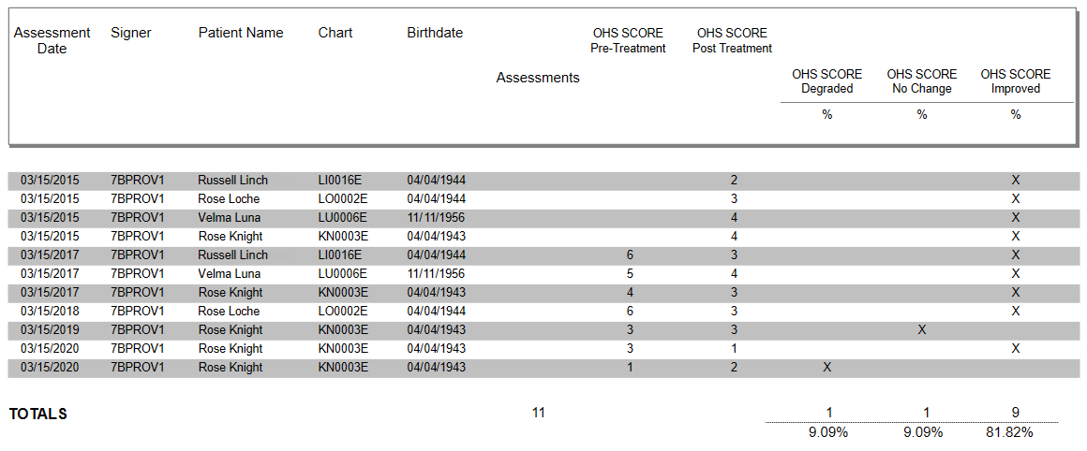Viewport: 1087px width, 451px height.
Task: Select the OHS SCORE No Change header
Action: click(922, 81)
